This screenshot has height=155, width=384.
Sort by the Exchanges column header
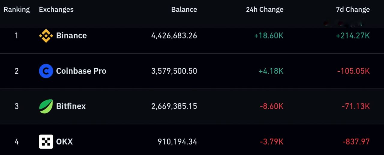(56, 10)
